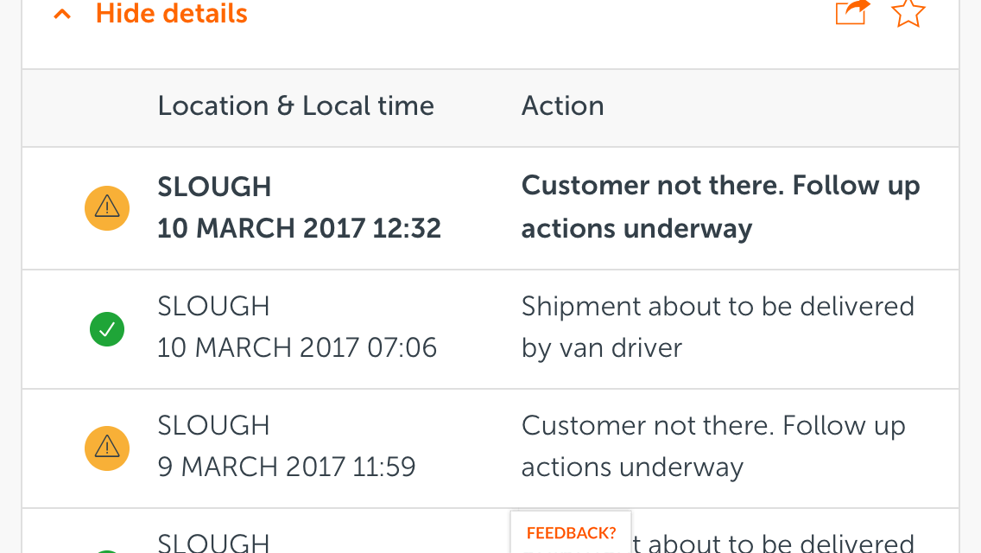
Task: Select the Action column header
Action: tap(562, 105)
